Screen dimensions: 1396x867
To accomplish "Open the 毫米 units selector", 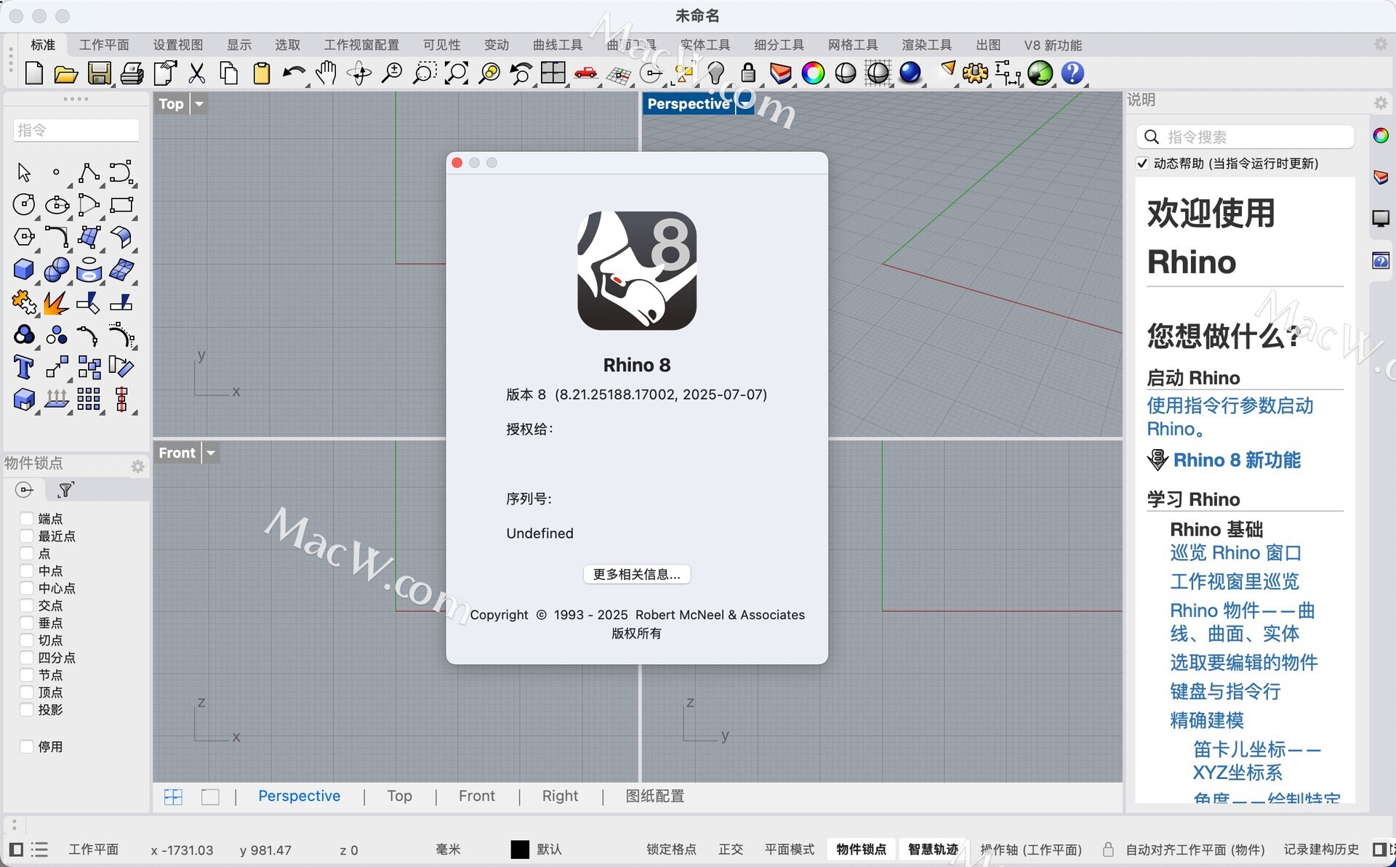I will (448, 850).
